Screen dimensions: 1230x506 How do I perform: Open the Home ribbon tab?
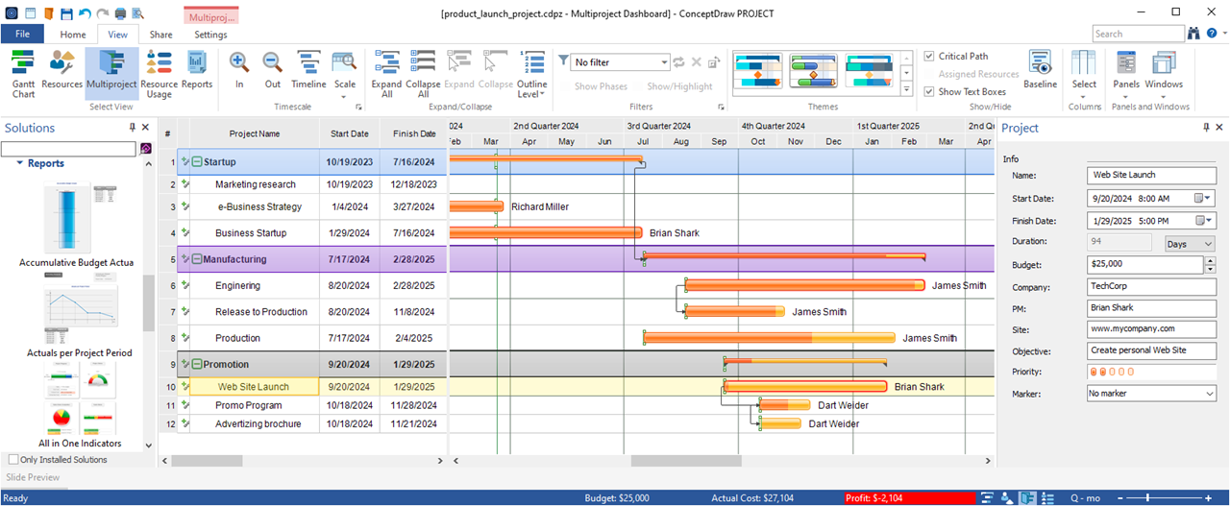(73, 35)
